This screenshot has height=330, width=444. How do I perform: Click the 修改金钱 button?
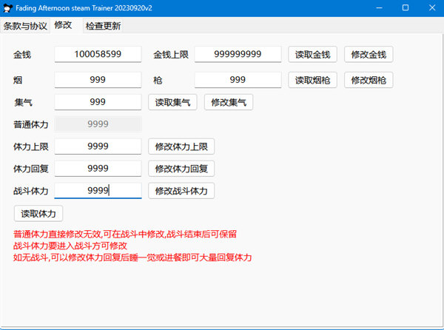coord(369,54)
